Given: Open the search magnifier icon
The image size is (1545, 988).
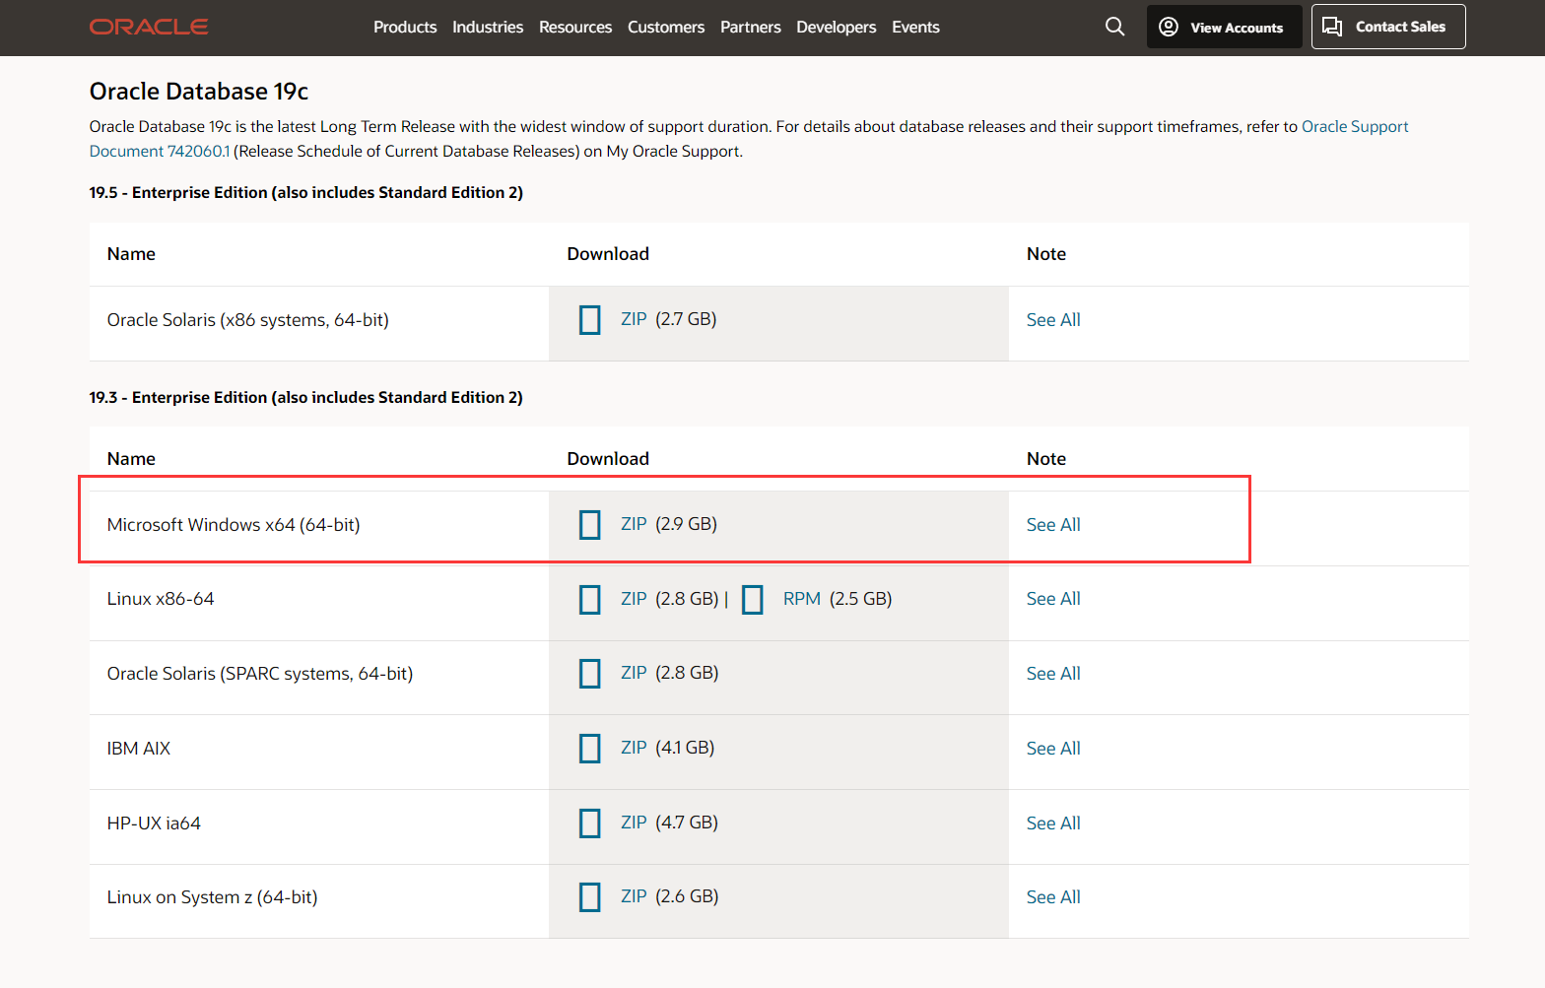Looking at the screenshot, I should click(x=1114, y=27).
